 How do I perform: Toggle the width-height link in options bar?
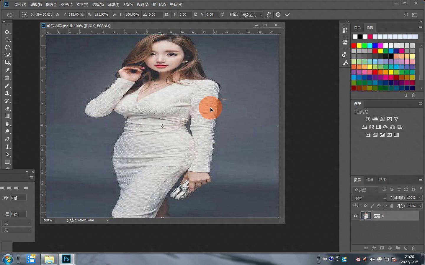tap(114, 14)
